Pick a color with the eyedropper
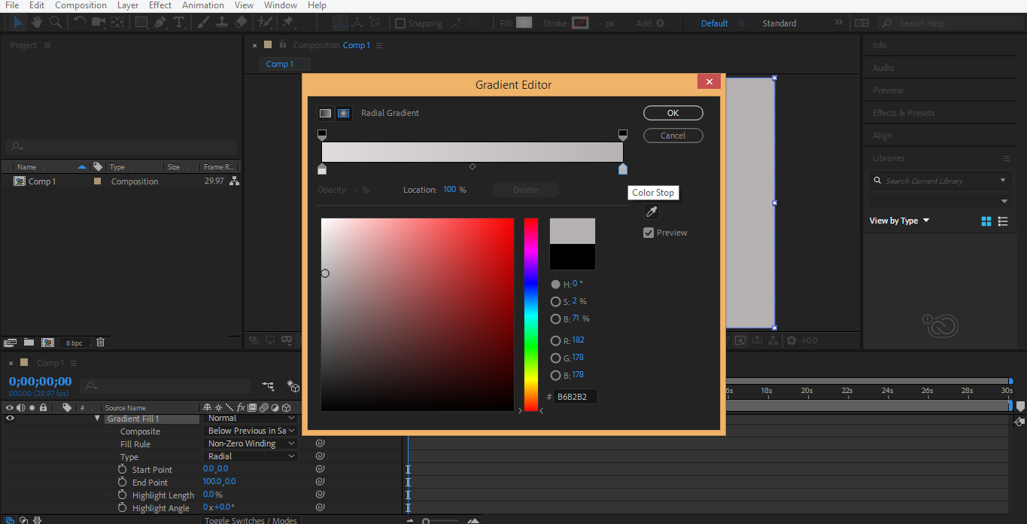 (652, 212)
